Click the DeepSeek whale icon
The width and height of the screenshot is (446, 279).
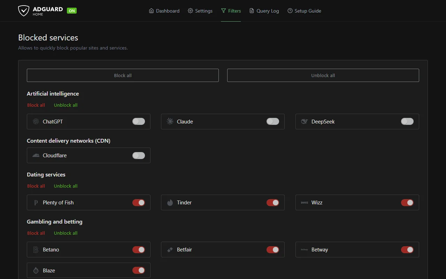pyautogui.click(x=304, y=121)
